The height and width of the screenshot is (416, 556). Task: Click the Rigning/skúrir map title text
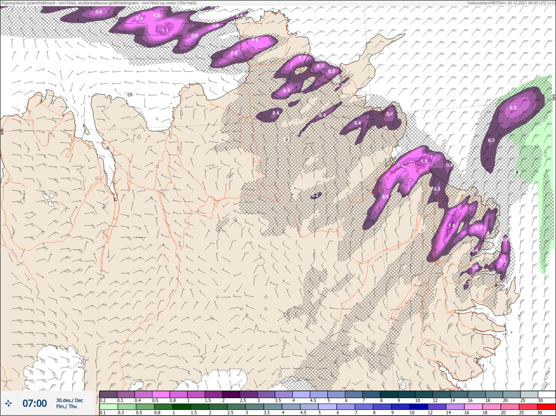click(x=99, y=3)
